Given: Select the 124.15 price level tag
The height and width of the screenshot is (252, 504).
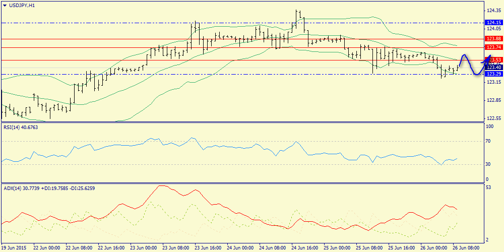Looking at the screenshot, I should 492,23.
